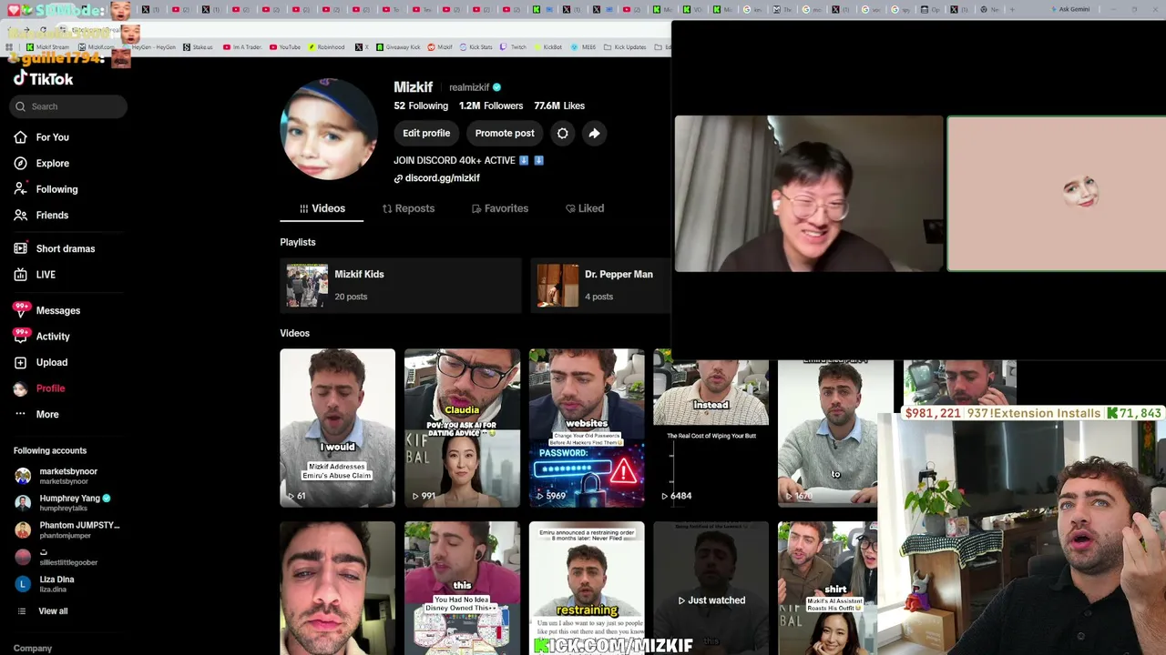Image resolution: width=1166 pixels, height=655 pixels.
Task: Go to the LIVE section
Action: 35,275
